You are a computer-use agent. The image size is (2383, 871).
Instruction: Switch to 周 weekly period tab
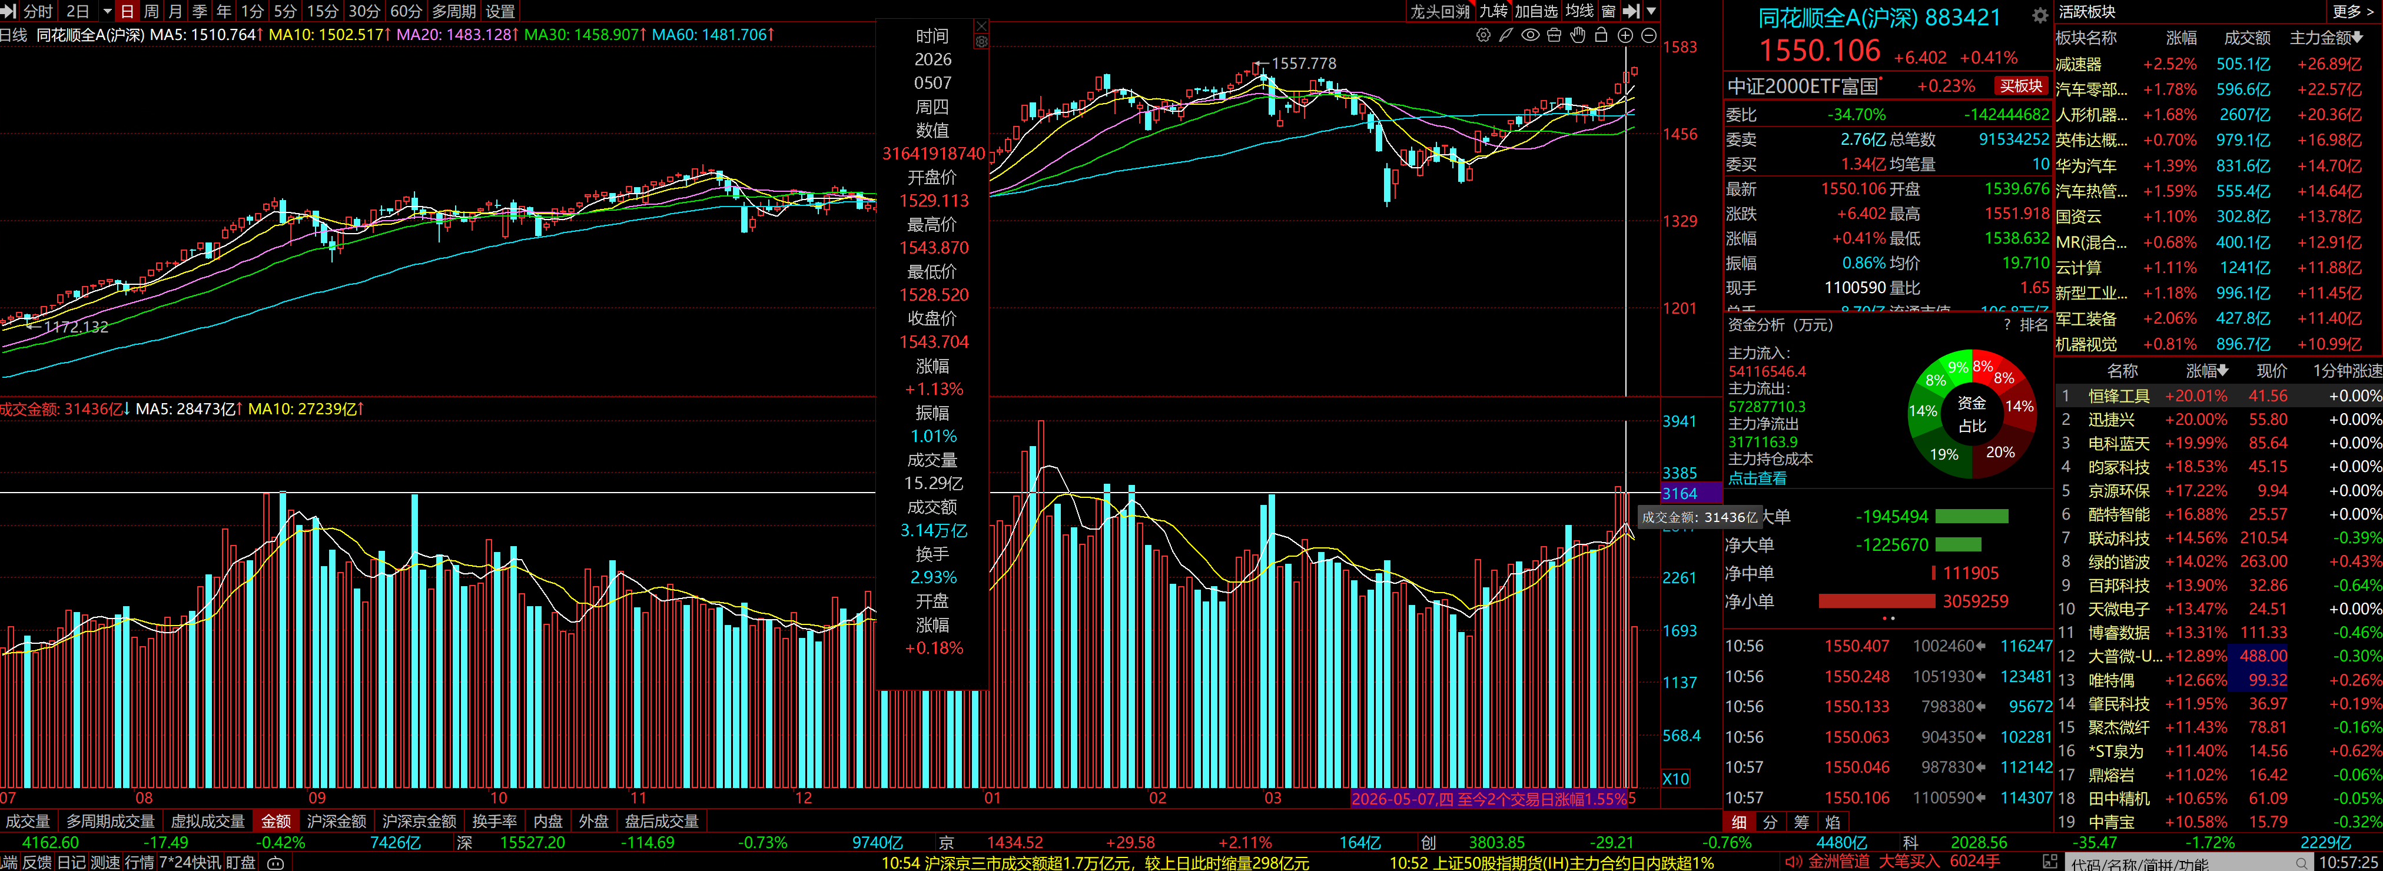152,11
